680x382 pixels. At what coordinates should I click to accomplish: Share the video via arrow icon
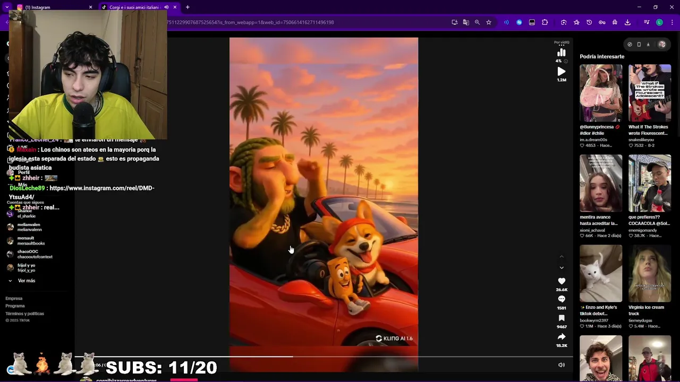point(562,337)
